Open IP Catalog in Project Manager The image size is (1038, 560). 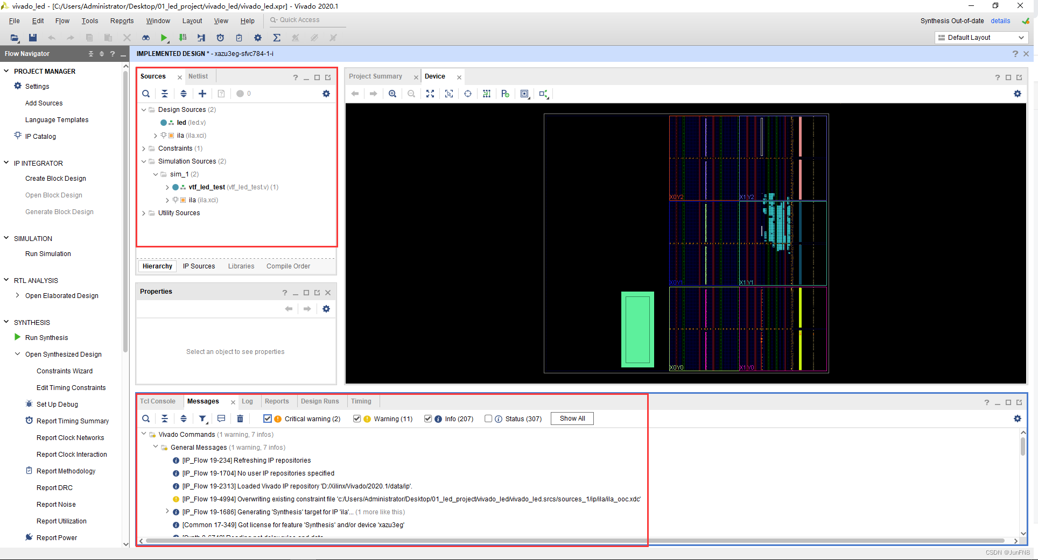(x=40, y=137)
